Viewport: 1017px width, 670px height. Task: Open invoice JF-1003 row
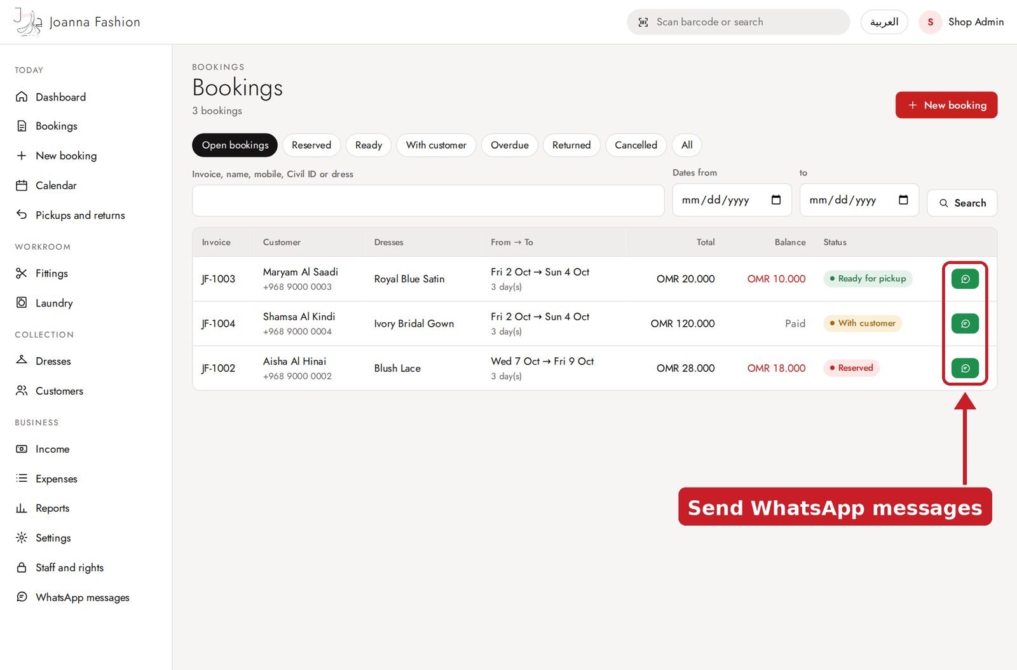(594, 278)
